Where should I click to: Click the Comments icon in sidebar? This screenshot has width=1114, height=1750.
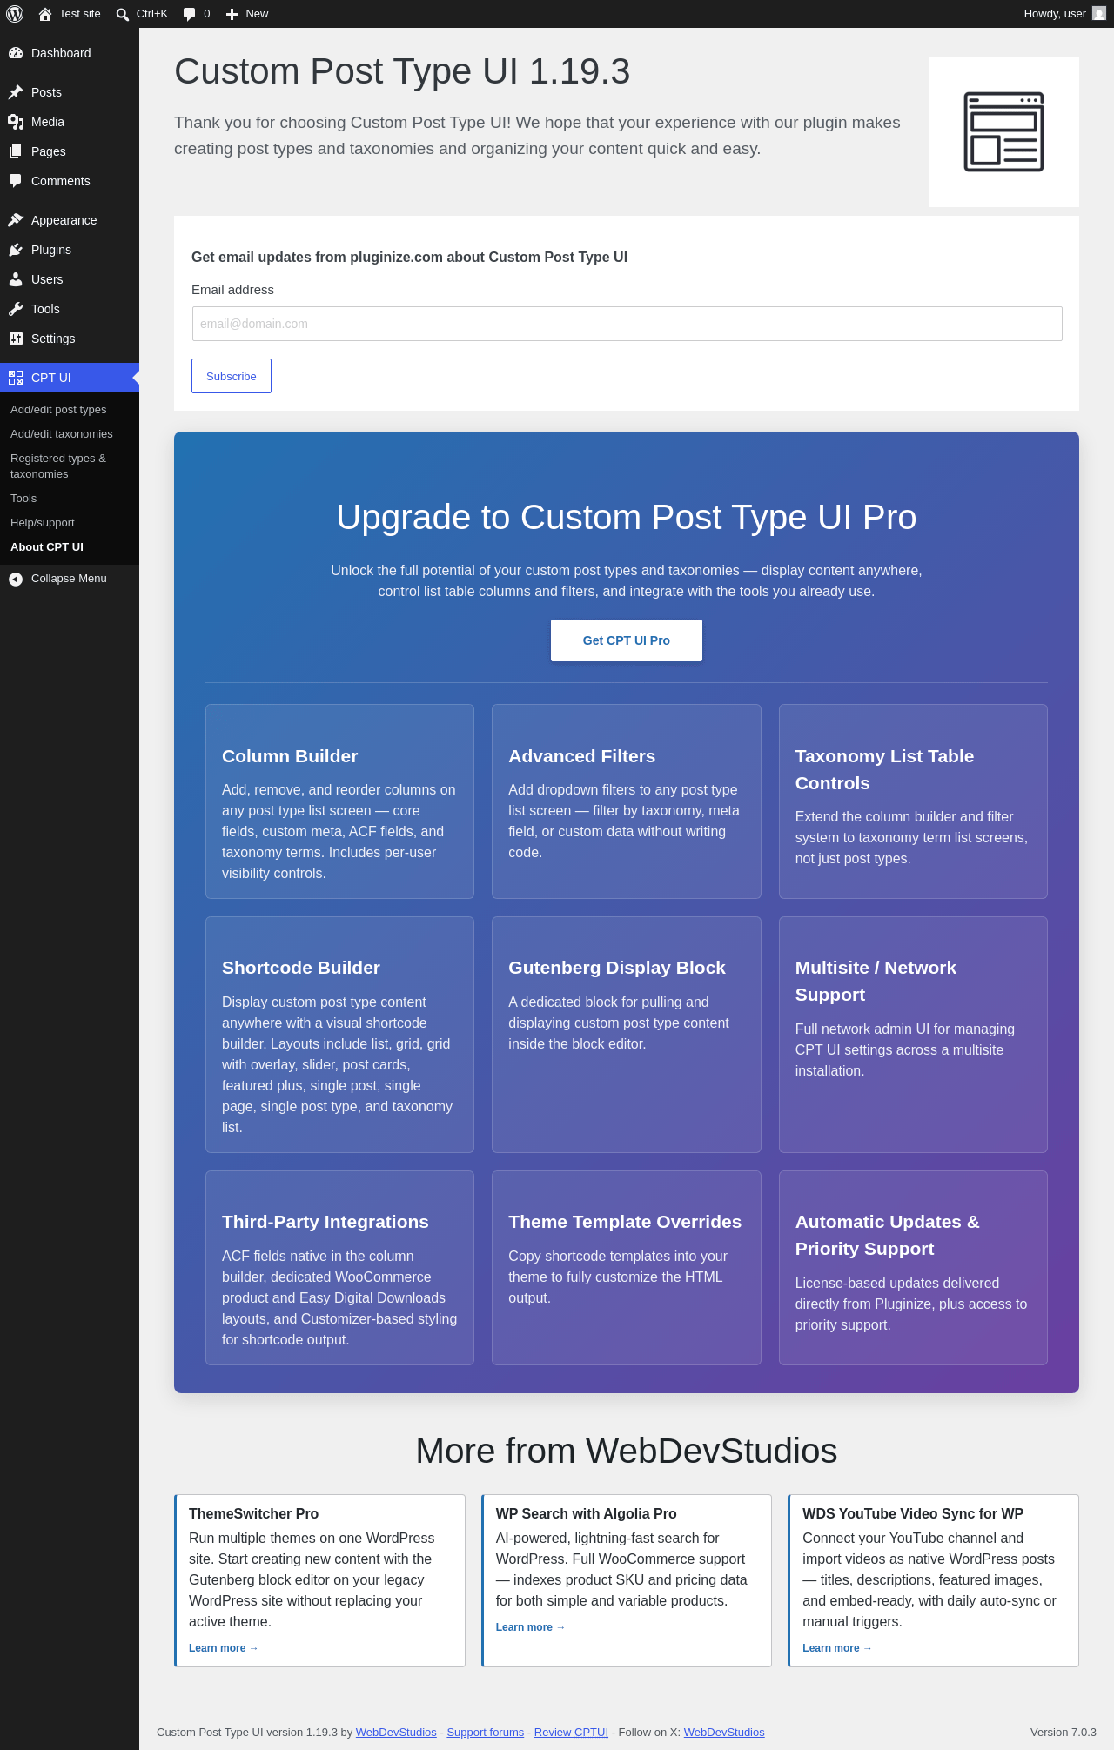tap(16, 181)
